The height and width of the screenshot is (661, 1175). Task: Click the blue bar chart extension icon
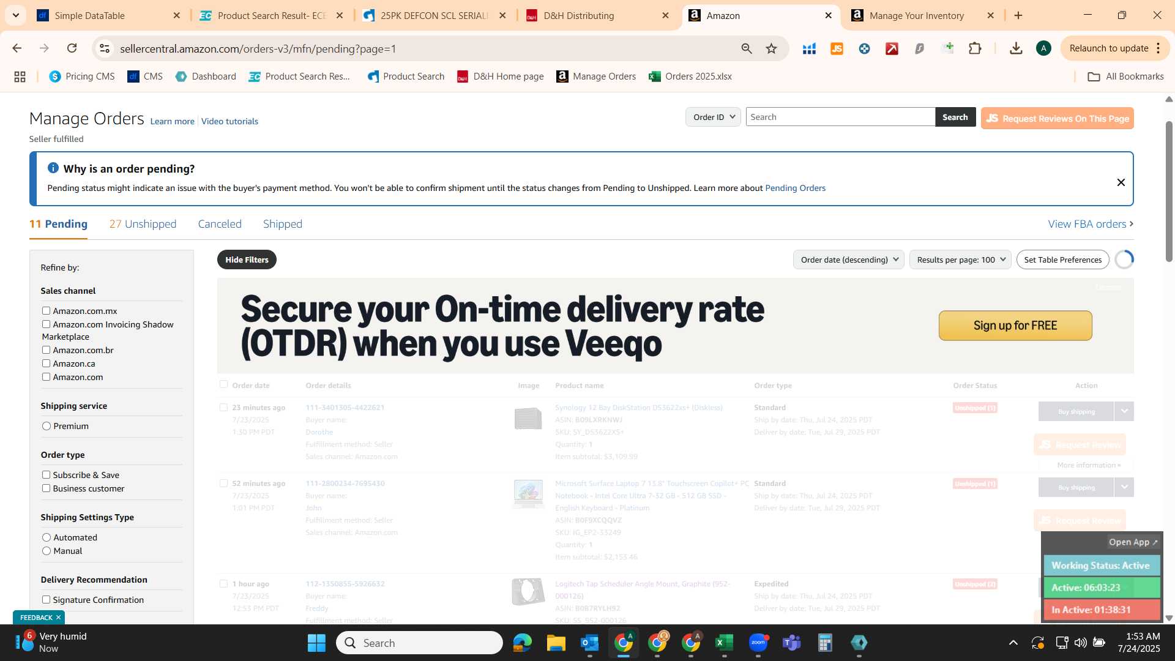point(809,48)
